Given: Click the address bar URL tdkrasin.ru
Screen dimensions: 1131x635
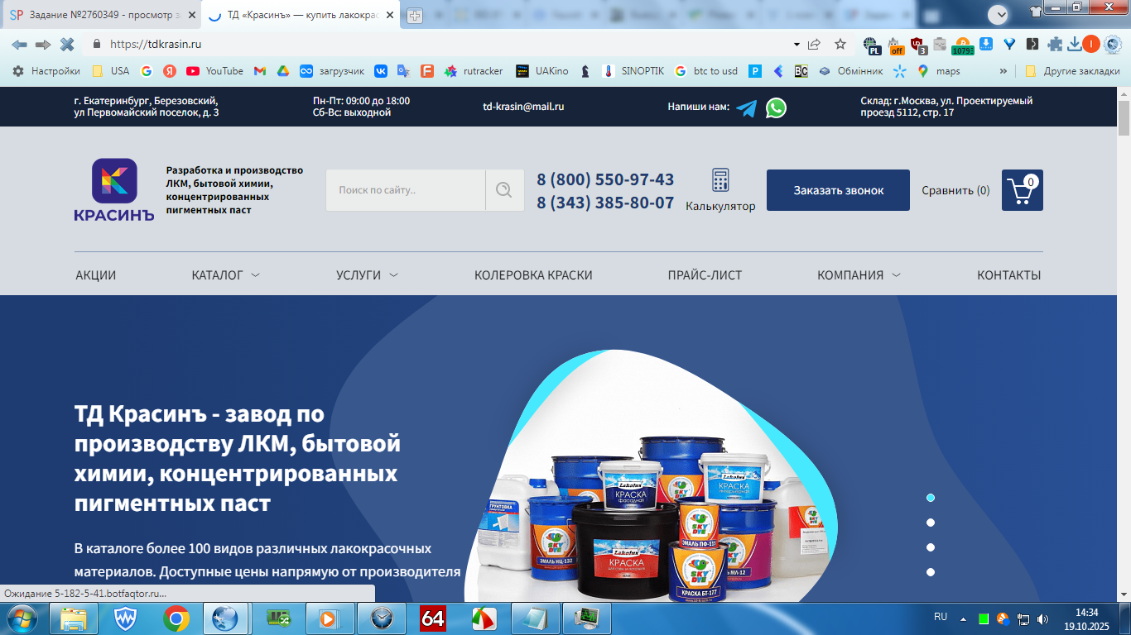Looking at the screenshot, I should tap(156, 45).
